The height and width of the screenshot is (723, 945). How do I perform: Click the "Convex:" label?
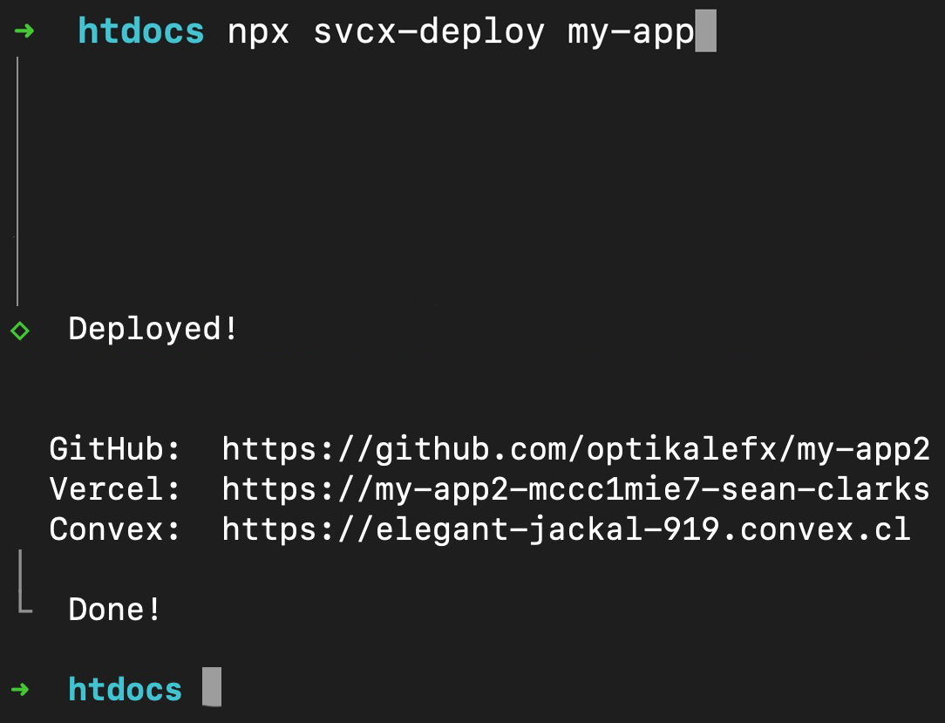tap(114, 529)
